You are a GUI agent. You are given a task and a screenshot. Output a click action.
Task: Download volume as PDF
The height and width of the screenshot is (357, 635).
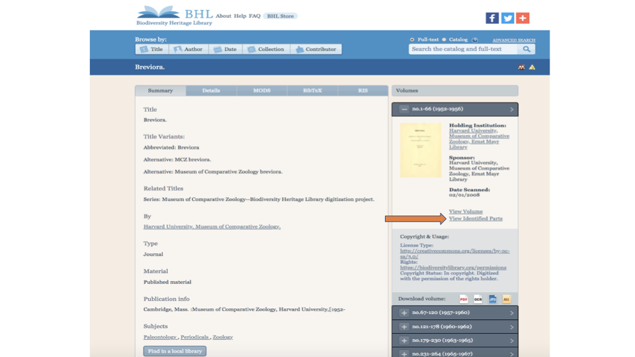point(464,299)
